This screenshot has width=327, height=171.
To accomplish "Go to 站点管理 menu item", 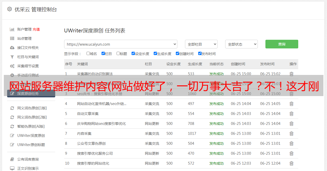I will (x=24, y=38).
